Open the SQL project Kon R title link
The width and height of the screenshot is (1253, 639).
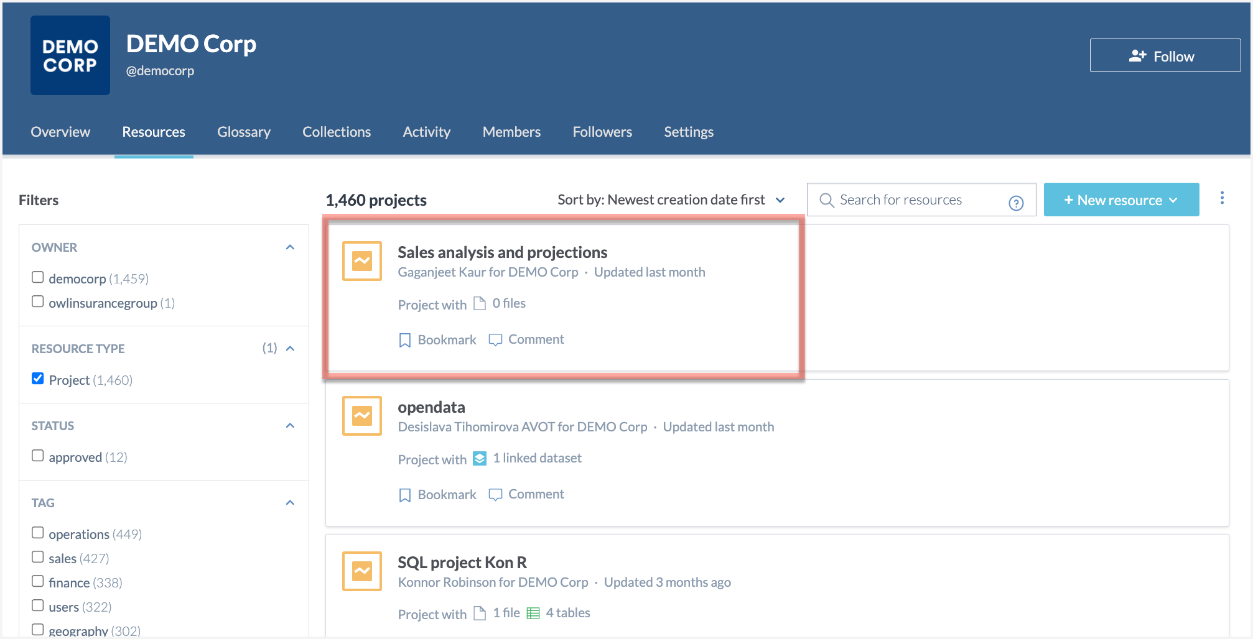[x=462, y=563]
